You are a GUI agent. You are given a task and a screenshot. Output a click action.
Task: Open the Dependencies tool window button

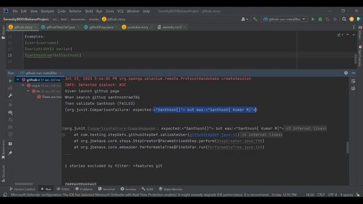tap(171, 189)
